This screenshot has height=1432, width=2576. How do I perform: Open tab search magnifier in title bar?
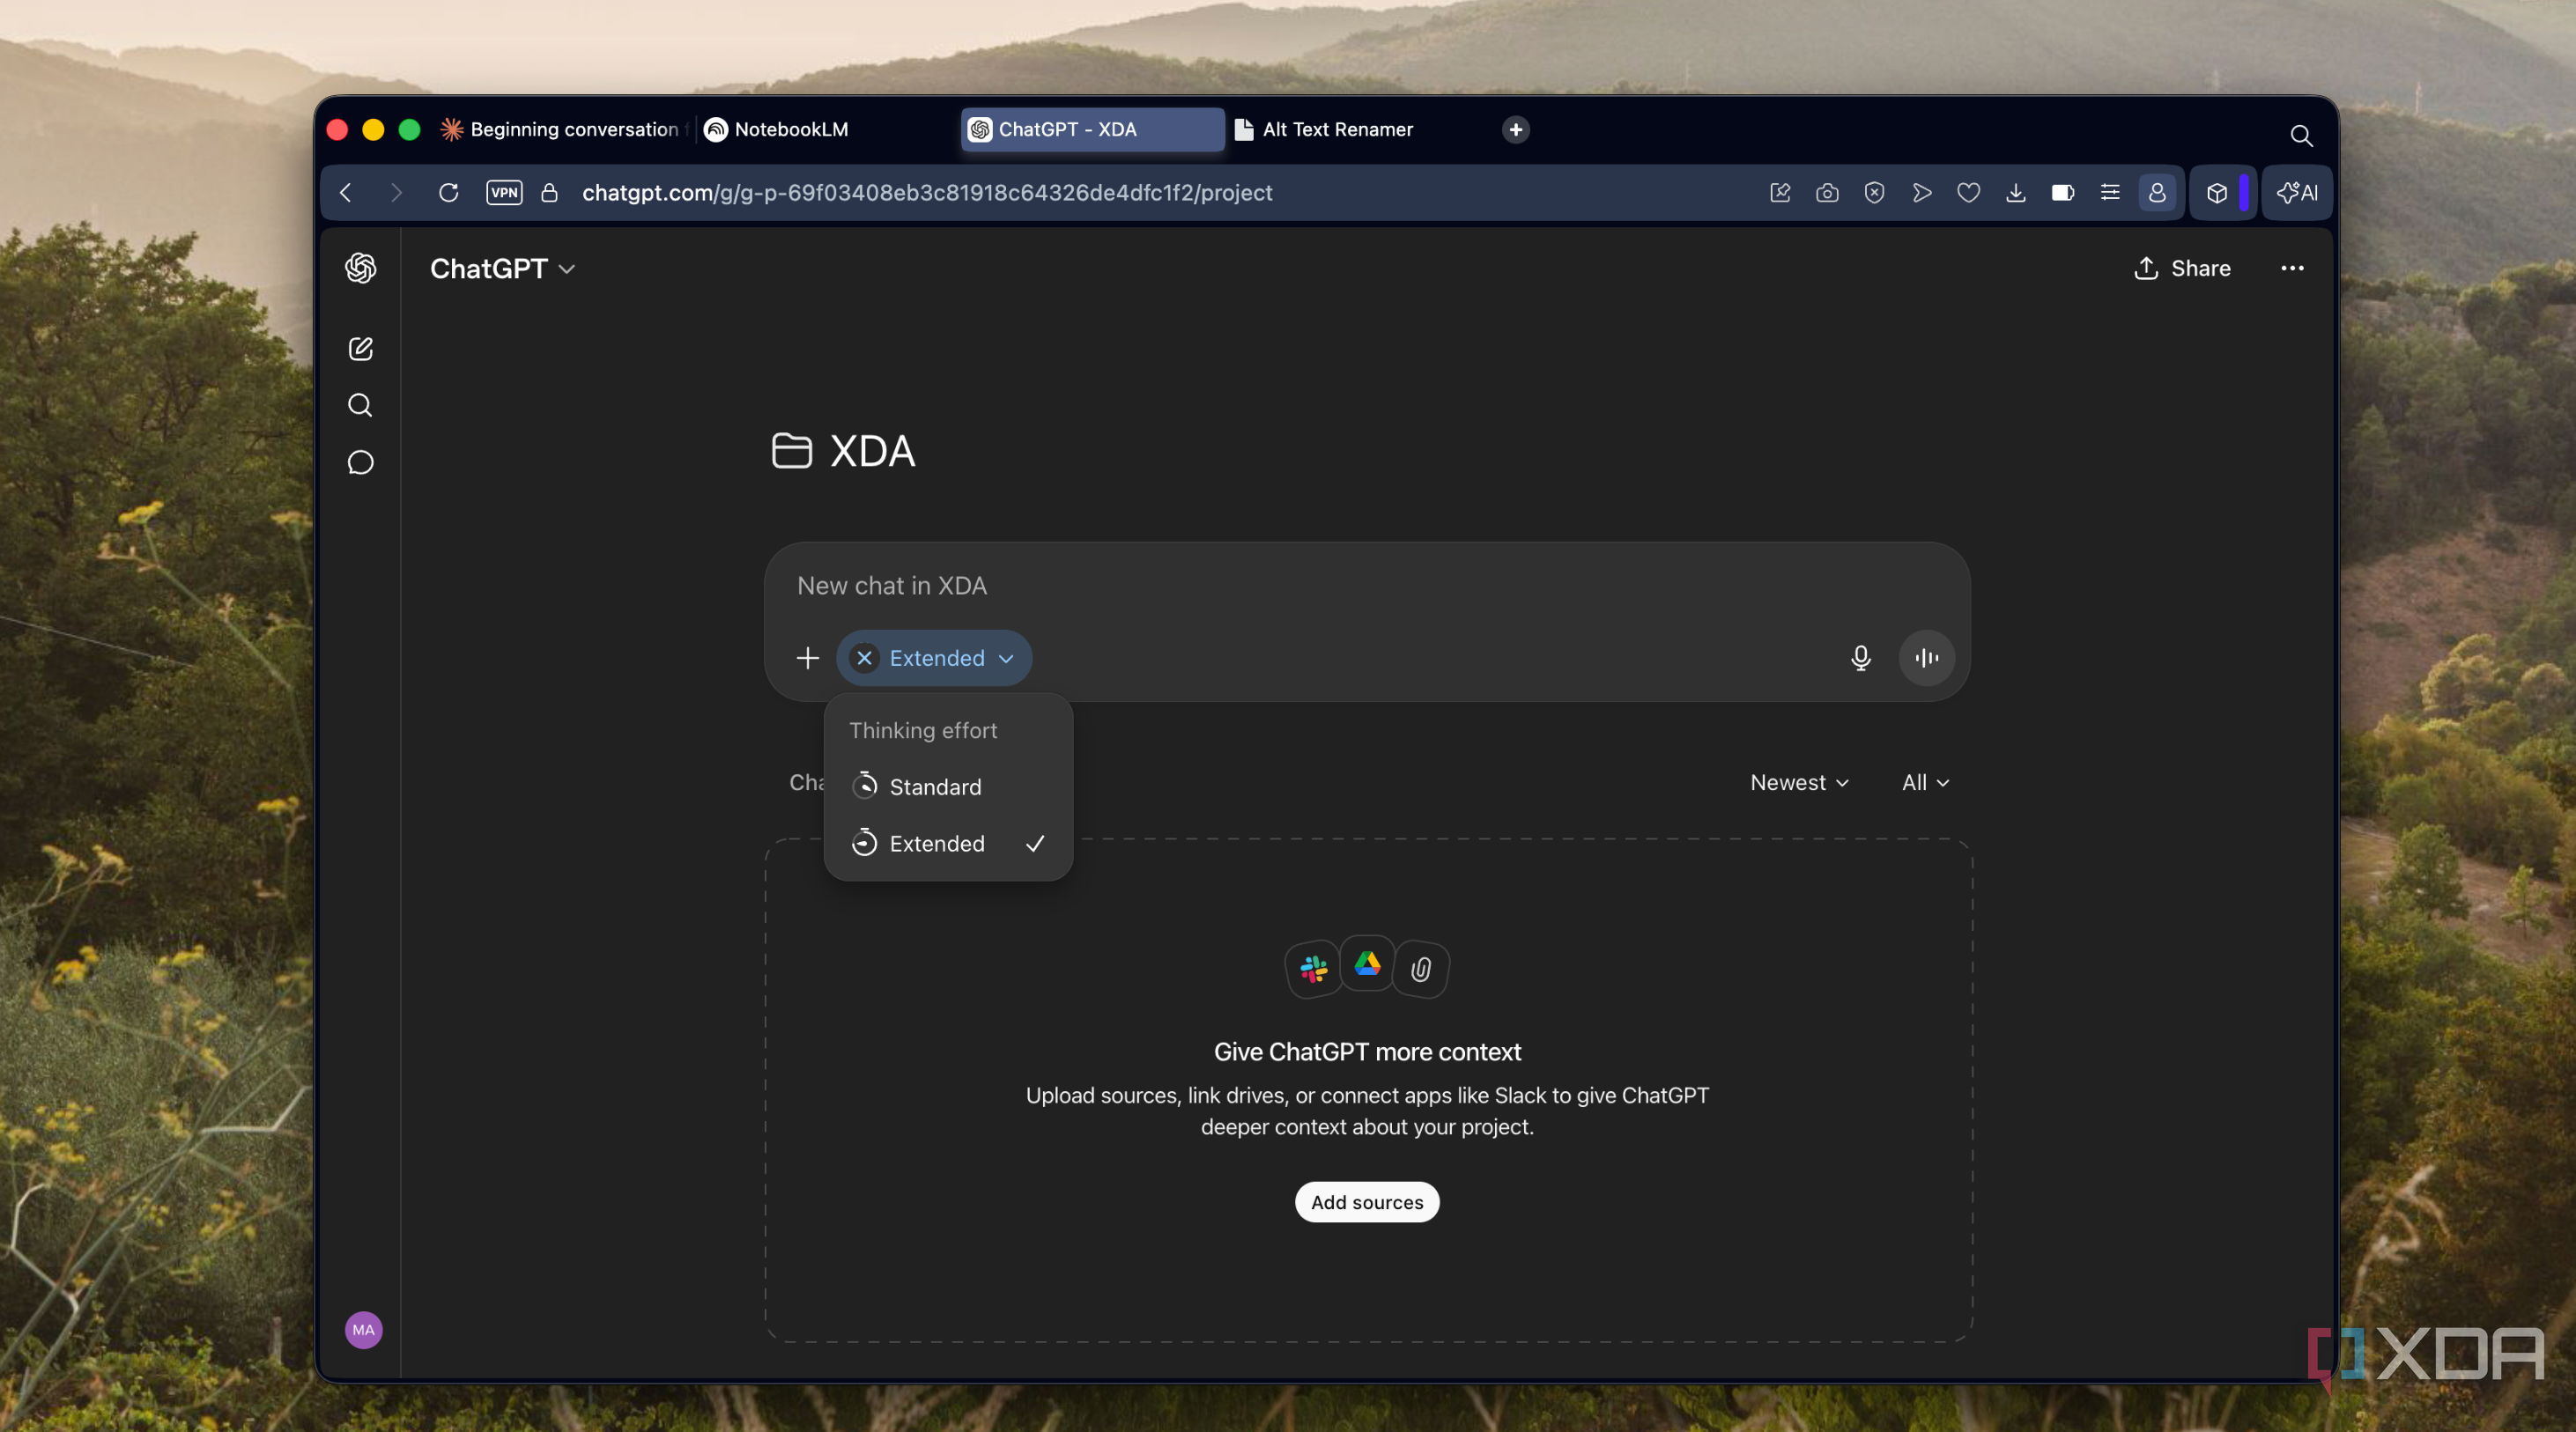point(2301,135)
